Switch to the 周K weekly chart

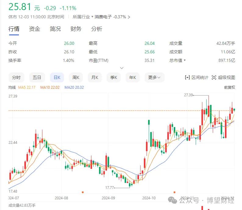76,77
